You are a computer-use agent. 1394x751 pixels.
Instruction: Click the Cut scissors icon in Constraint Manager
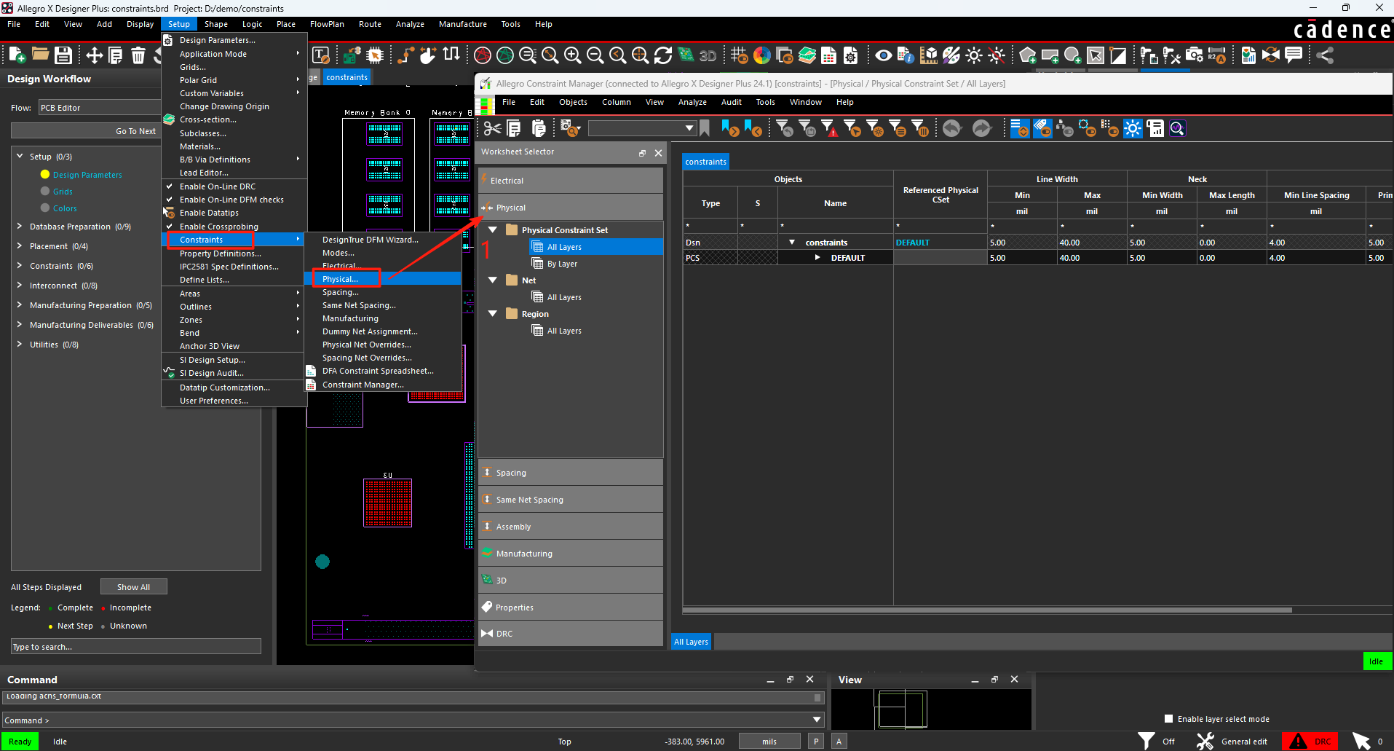(x=492, y=129)
